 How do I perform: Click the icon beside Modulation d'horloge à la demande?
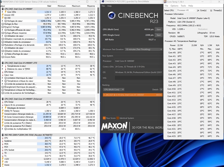click(x=3, y=45)
